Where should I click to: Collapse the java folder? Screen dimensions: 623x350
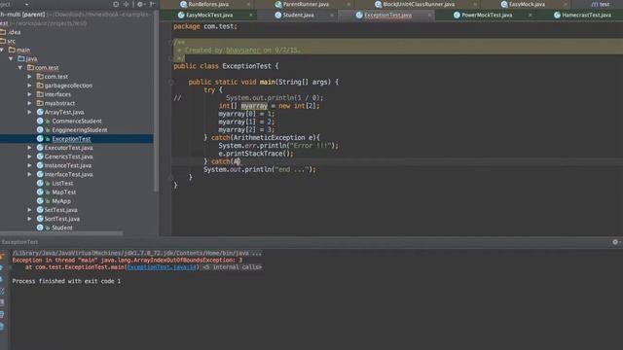11,58
